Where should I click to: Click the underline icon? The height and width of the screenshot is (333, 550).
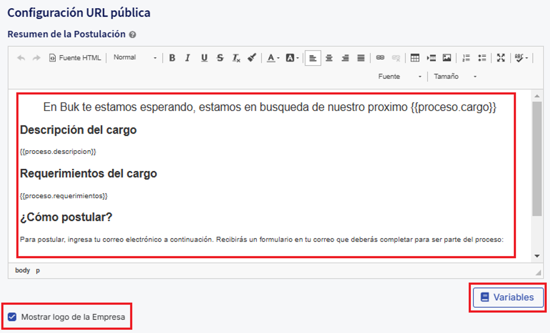pyautogui.click(x=204, y=58)
